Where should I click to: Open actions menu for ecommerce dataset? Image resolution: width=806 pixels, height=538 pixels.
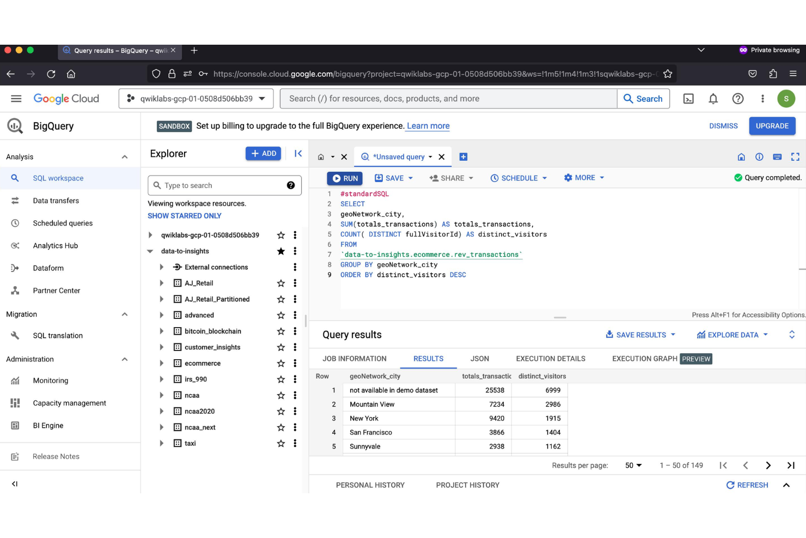(x=295, y=363)
